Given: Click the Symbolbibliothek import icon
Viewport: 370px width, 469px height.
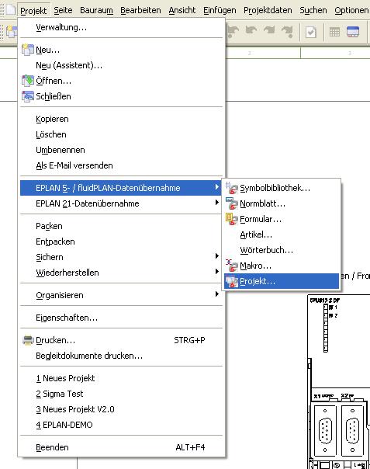Looking at the screenshot, I should [232, 188].
